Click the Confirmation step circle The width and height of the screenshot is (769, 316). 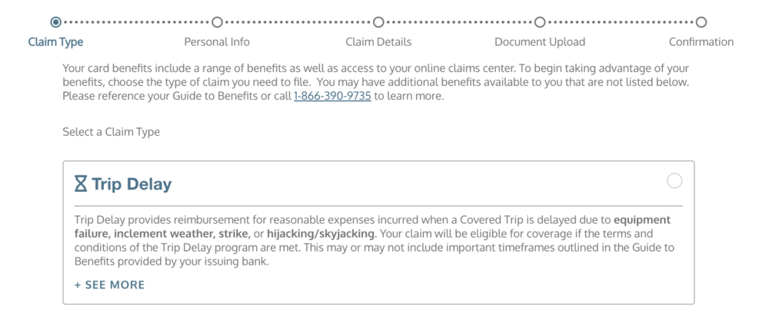pos(701,21)
